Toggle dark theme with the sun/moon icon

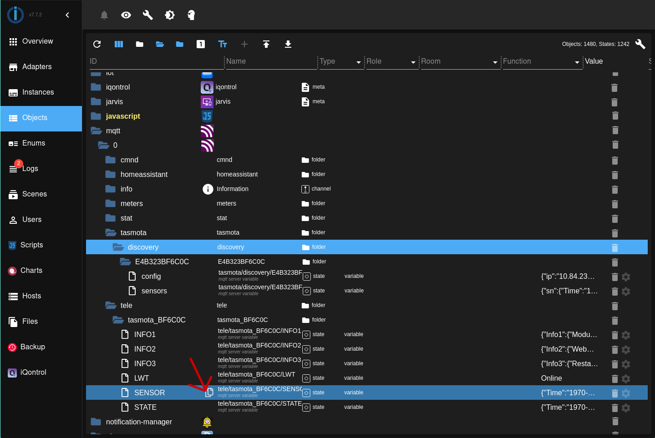click(169, 15)
